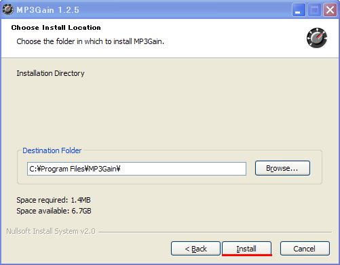
Task: Click the 'Installation Directory' label
Action: coord(50,73)
